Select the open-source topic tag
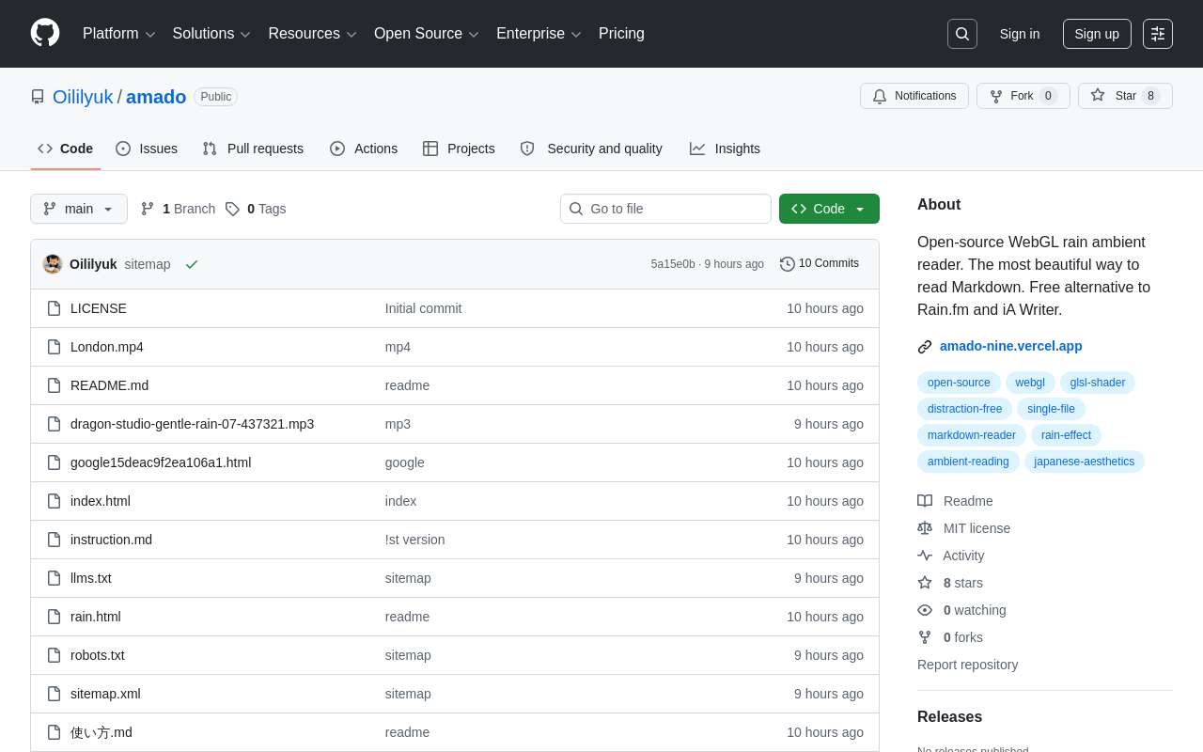 [x=959, y=383]
